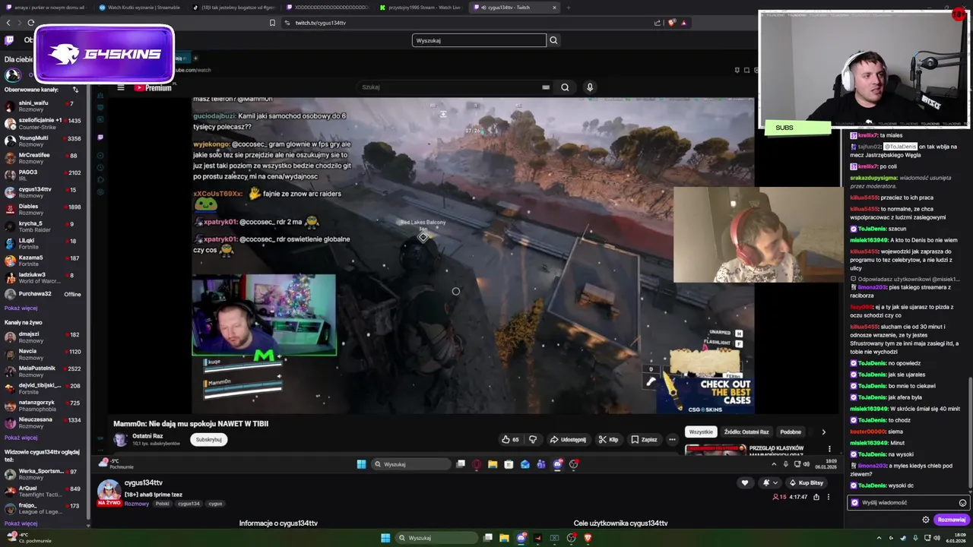Open Purchawa32 offline channel
Image resolution: width=973 pixels, height=547 pixels.
pyautogui.click(x=44, y=294)
